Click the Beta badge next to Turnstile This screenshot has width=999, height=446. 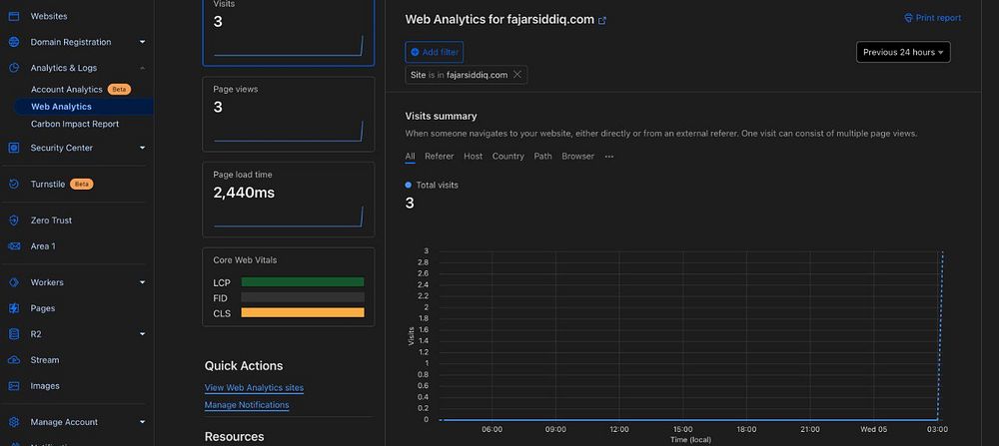tap(82, 184)
